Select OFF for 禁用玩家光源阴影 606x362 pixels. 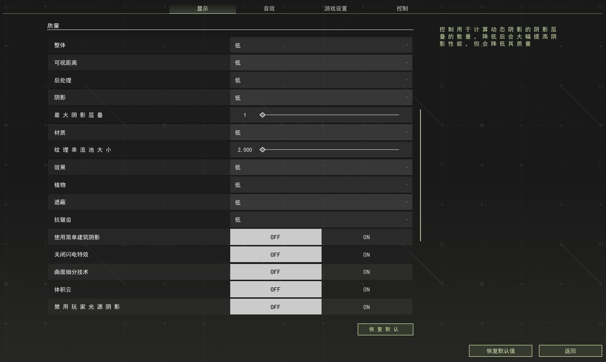(276, 307)
